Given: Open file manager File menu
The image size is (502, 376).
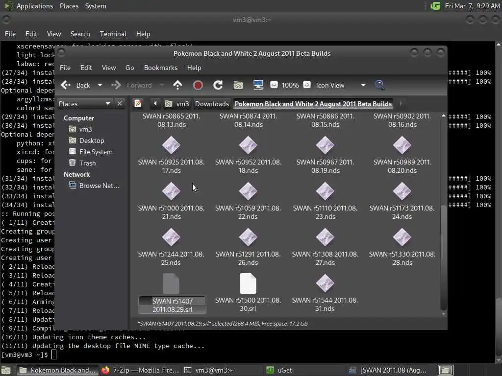Looking at the screenshot, I should pos(65,68).
